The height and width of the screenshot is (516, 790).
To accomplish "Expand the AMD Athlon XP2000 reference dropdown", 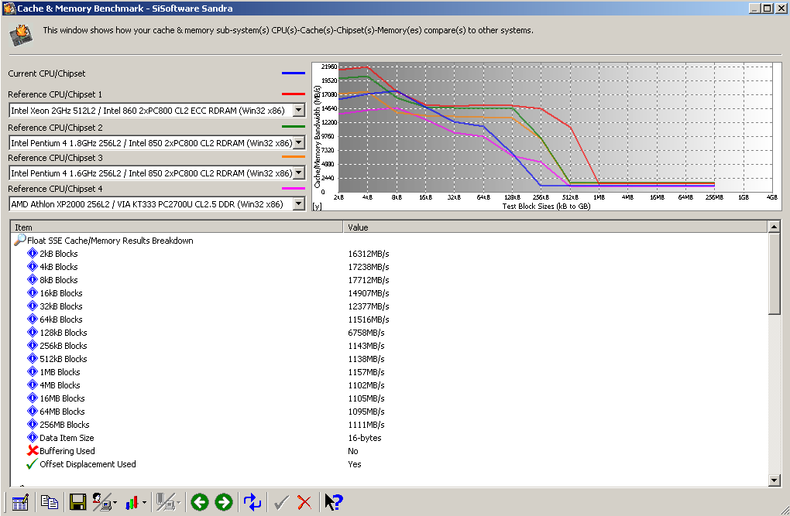I will point(299,204).
